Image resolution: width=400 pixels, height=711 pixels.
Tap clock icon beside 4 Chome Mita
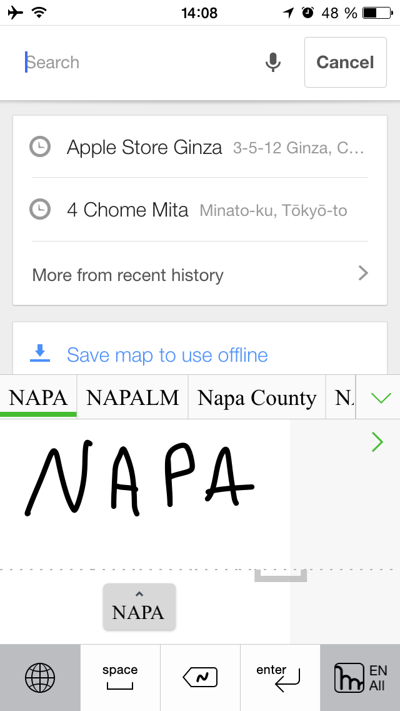40,210
